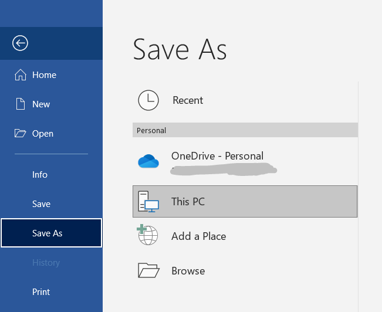This screenshot has width=382, height=312.
Task: Select the Save As menu item
Action: (x=48, y=233)
